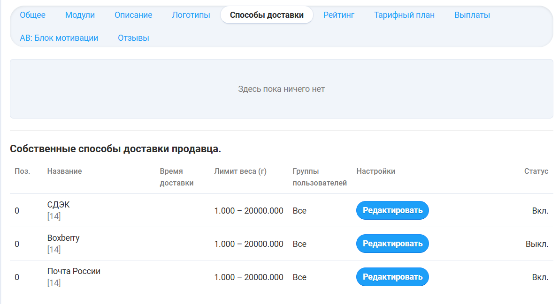Click the position 0 in Boxberry row
Image resolution: width=559 pixels, height=304 pixels.
click(x=17, y=244)
